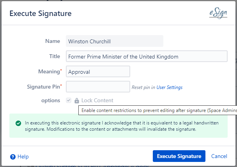
Task: Open the User Settings link
Action: coord(170,87)
